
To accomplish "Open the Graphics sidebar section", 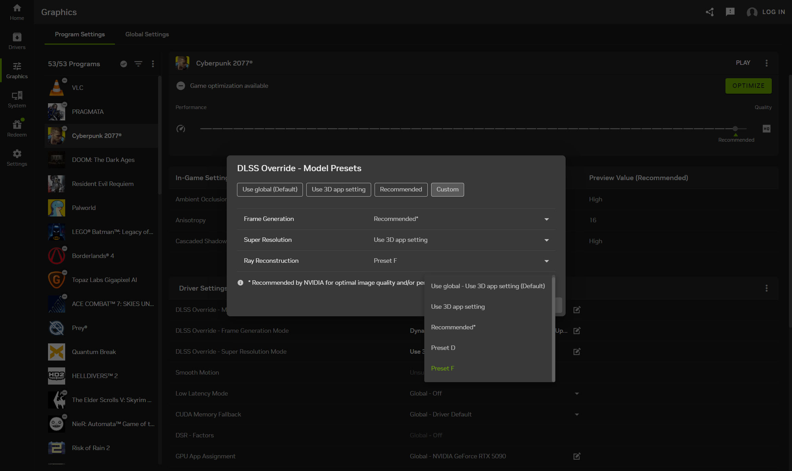I will 17,71.
